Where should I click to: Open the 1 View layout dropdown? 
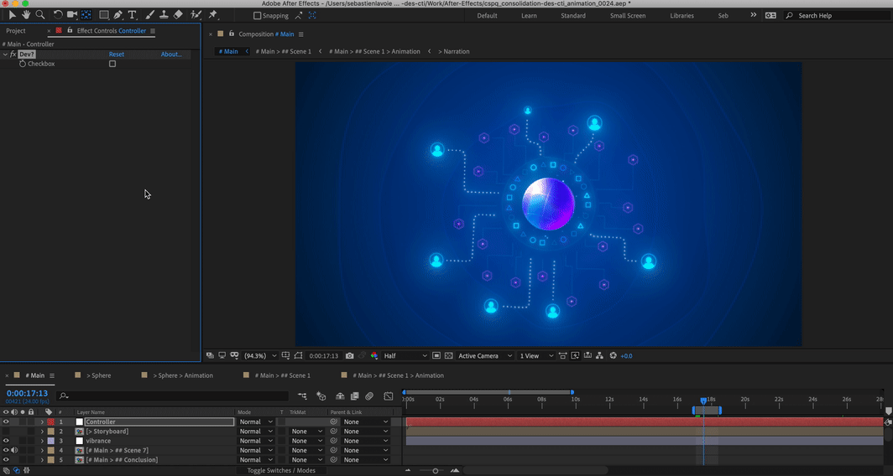[536, 356]
